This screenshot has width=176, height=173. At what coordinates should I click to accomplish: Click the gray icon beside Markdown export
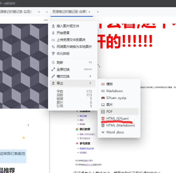click(x=103, y=91)
